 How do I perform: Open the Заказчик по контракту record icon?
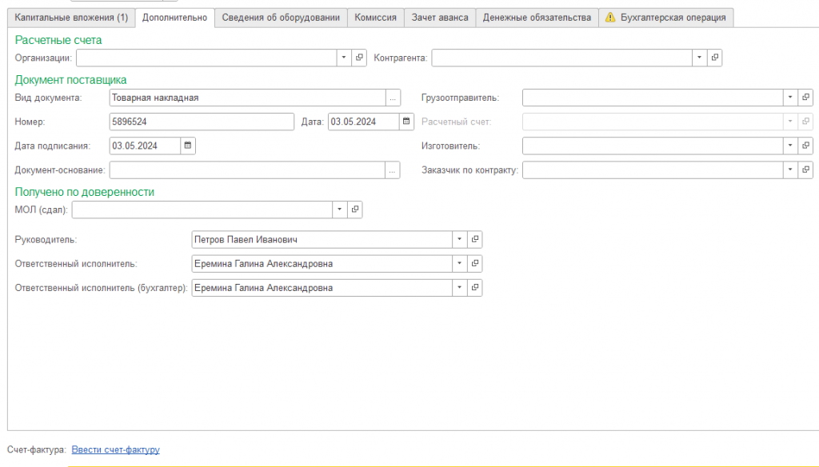point(805,170)
